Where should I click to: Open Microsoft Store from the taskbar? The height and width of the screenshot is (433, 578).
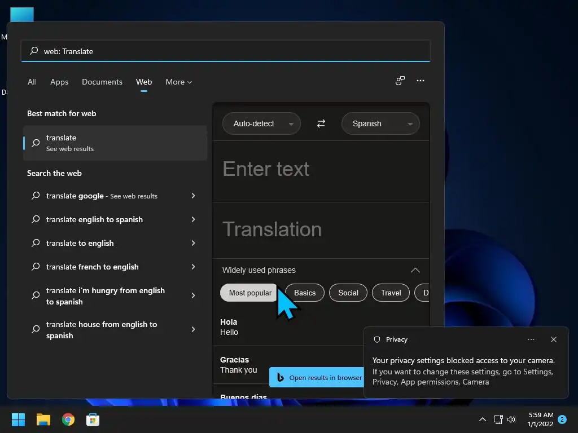(93, 419)
